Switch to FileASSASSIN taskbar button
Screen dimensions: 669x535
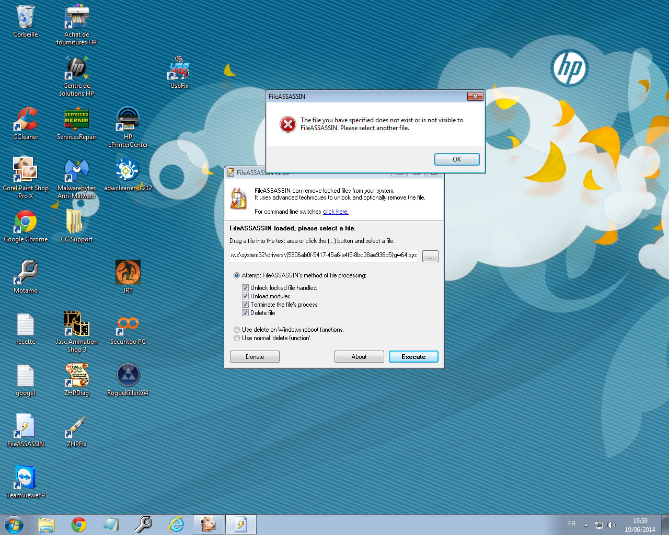[x=241, y=525]
